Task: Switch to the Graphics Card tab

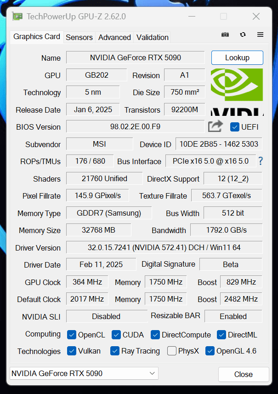Action: (37, 37)
